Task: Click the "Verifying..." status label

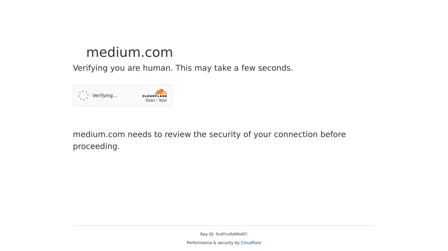Action: (105, 95)
